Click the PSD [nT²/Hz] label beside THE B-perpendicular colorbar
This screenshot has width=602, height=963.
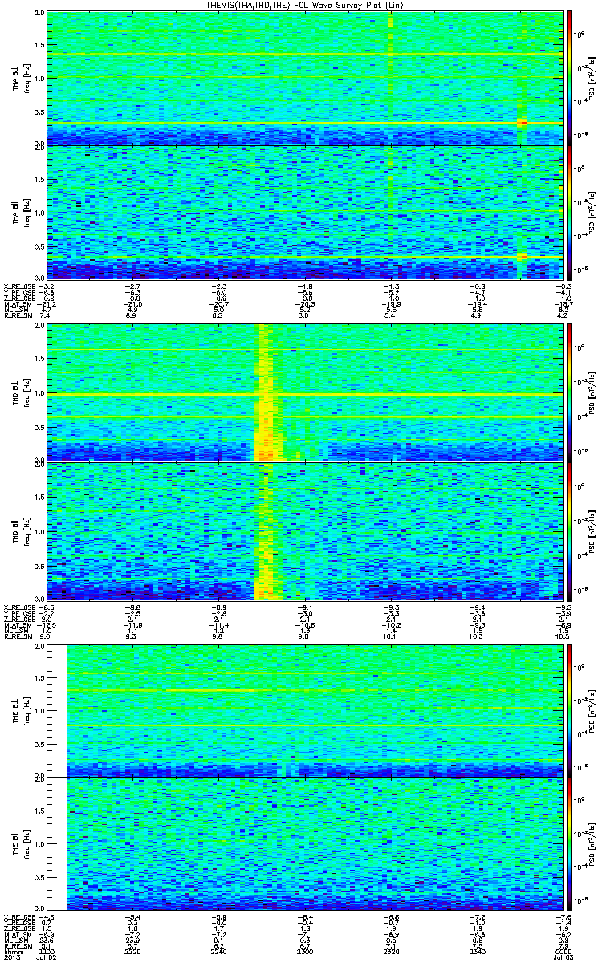click(x=592, y=710)
